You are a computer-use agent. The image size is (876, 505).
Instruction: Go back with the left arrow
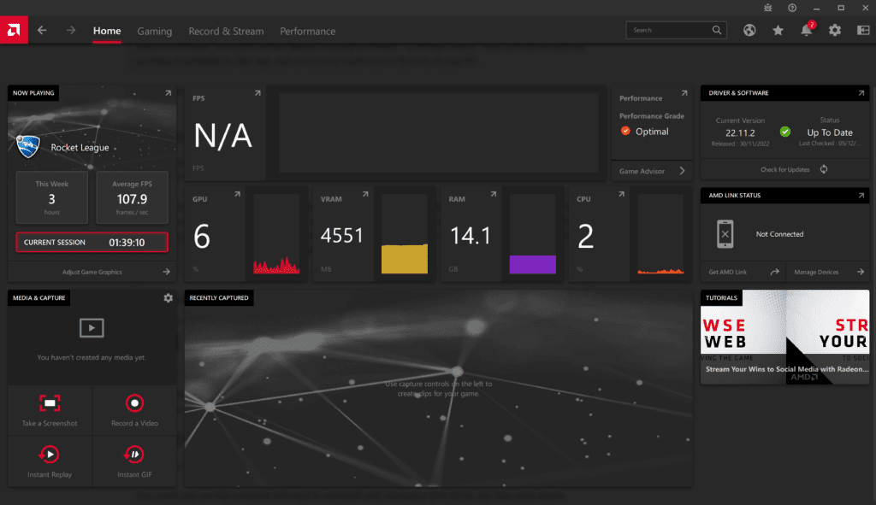point(42,30)
